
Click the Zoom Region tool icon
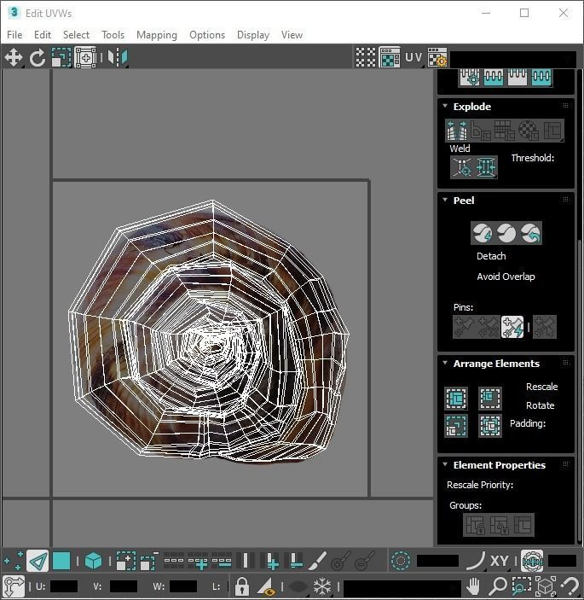[522, 586]
